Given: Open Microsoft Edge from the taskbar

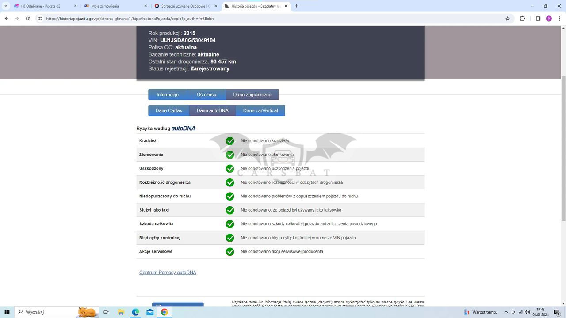Looking at the screenshot, I should coord(135,312).
